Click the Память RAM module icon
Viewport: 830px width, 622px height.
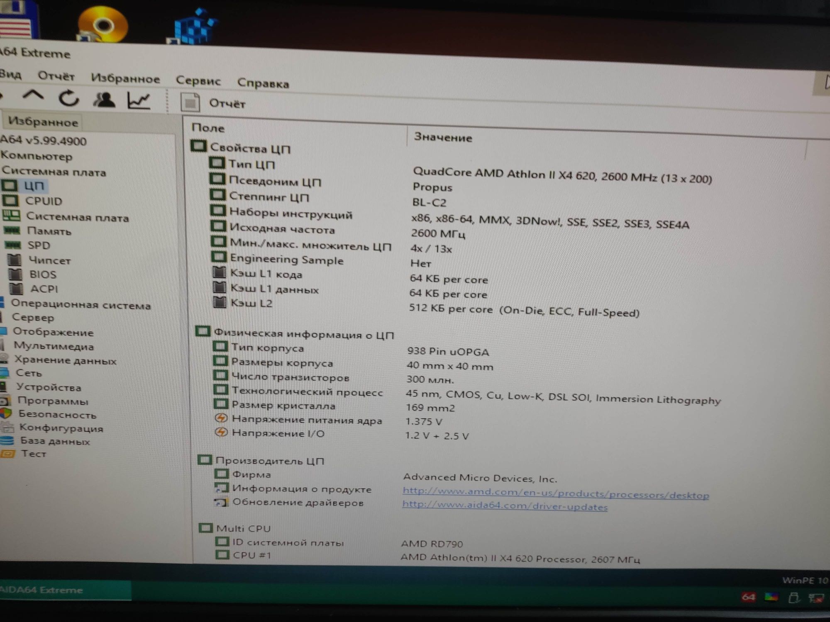(12, 230)
